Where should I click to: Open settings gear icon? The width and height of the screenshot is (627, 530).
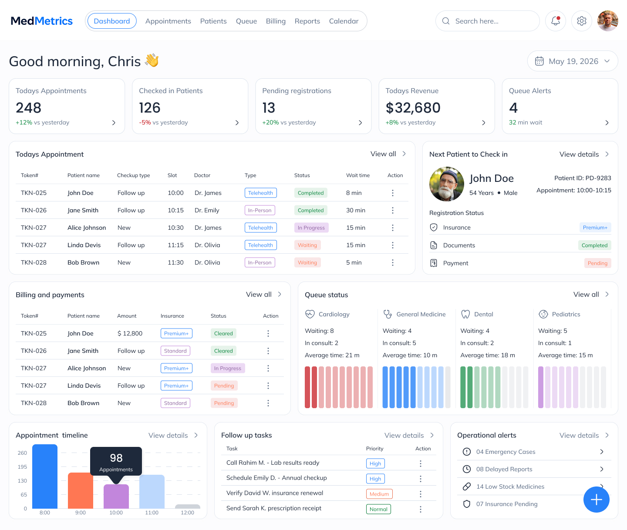[x=582, y=21]
